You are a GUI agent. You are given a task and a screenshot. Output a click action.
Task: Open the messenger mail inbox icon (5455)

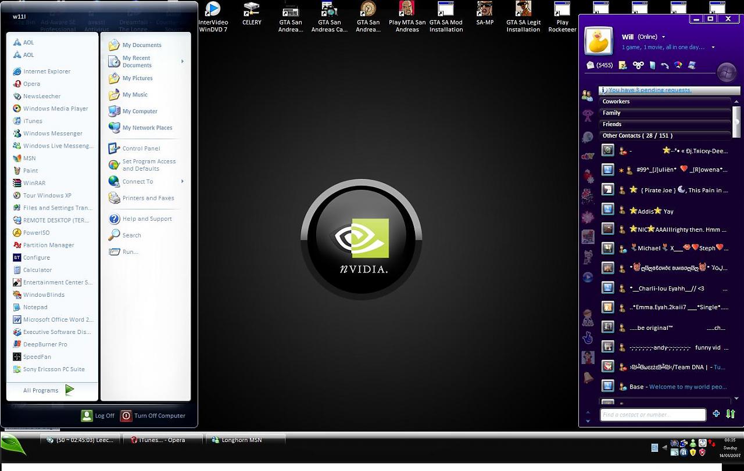(x=599, y=65)
